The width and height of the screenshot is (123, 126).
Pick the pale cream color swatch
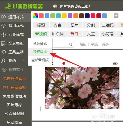[110, 16]
